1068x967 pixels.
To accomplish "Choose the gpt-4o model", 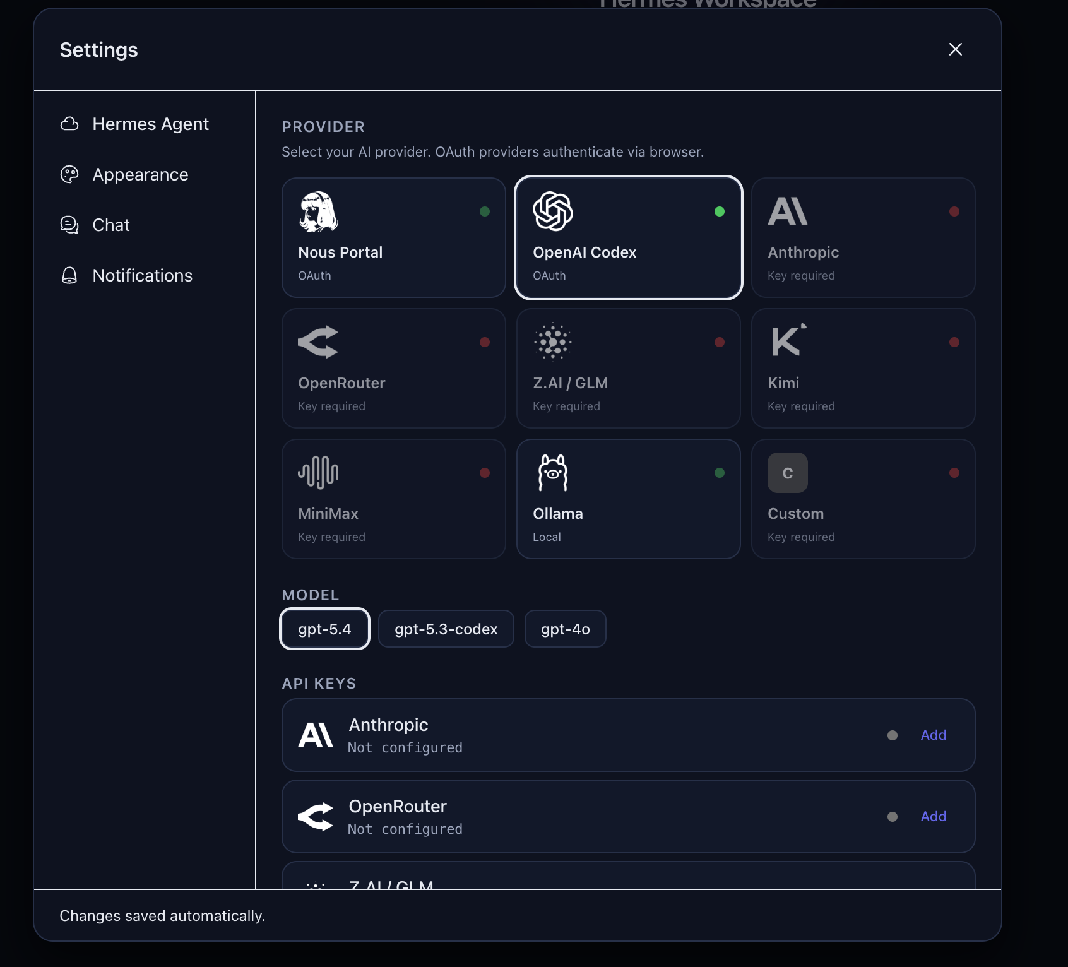I will tap(566, 629).
